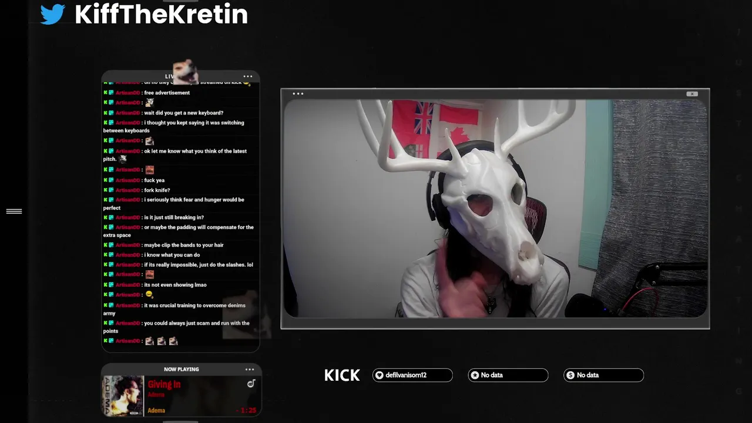752x423 pixels.
Task: Click the 'just do the slashes. lol' message
Action: [x=199, y=265]
